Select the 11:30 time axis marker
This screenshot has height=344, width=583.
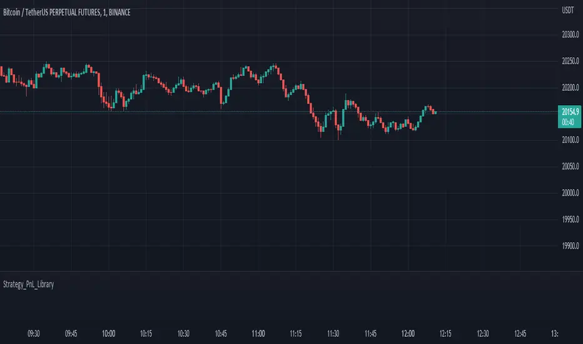[x=332, y=333]
